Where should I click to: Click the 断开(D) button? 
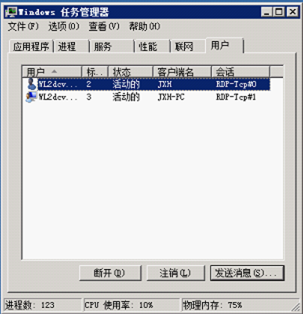[x=110, y=273]
